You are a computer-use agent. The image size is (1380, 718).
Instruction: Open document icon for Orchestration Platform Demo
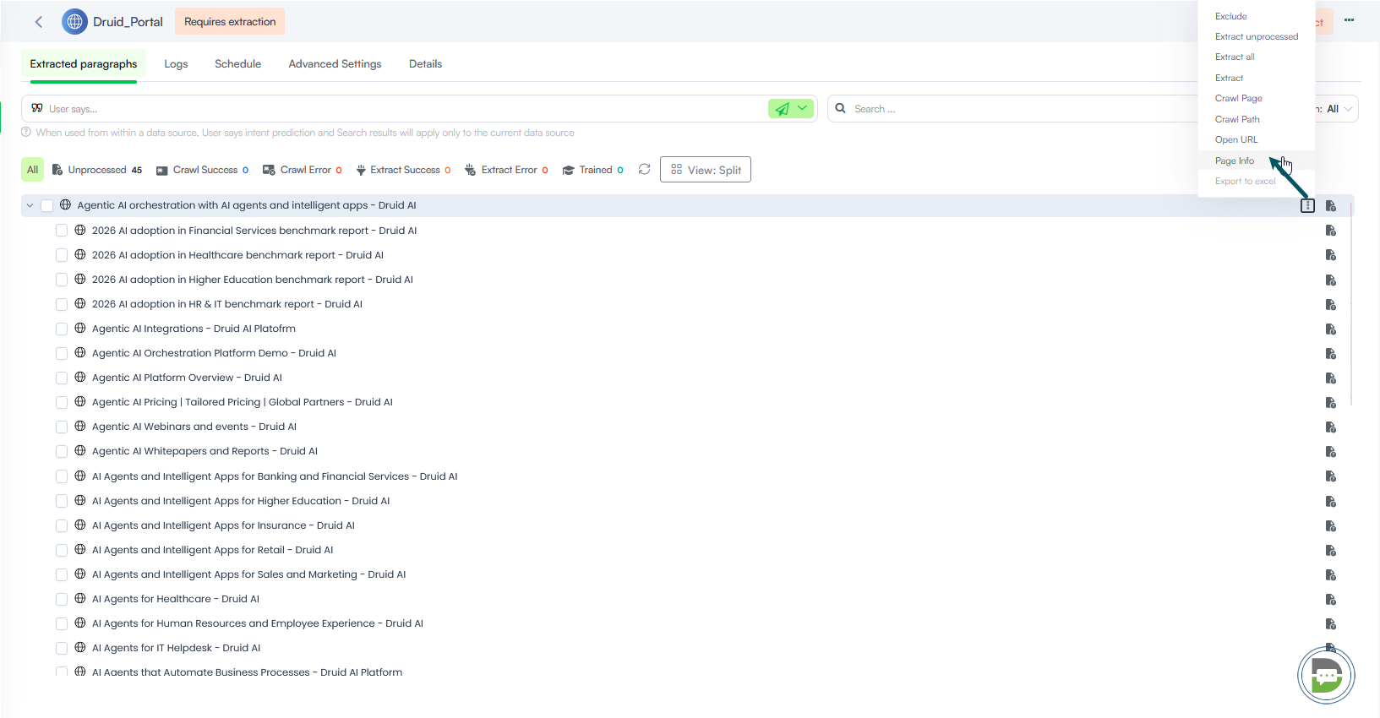click(1331, 353)
